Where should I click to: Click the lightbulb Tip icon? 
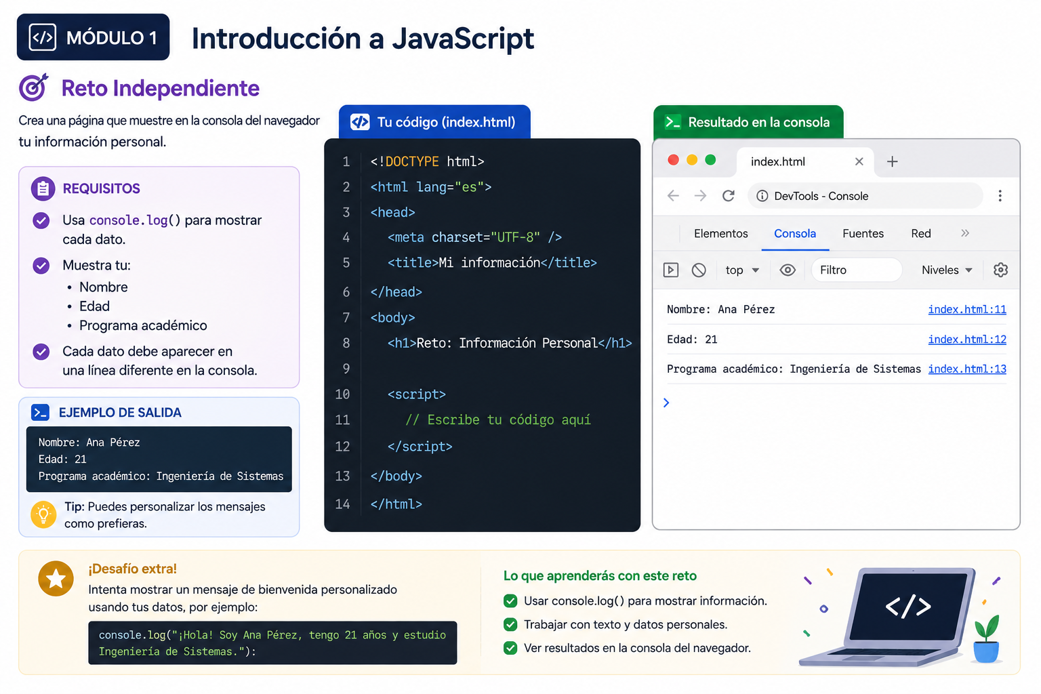tap(43, 514)
